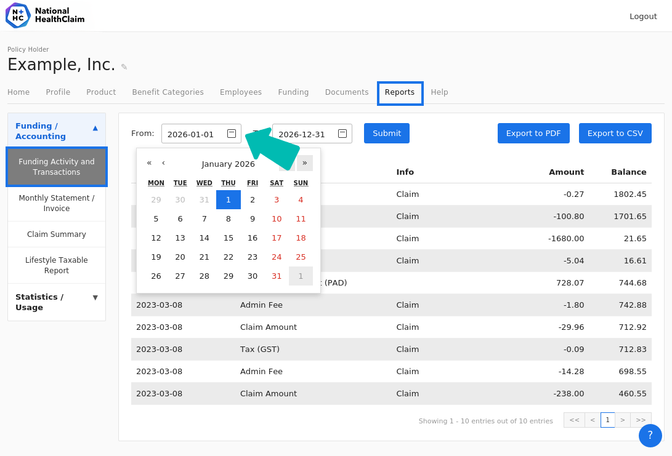Viewport: 672px width, 456px height.
Task: Open the Employees tab
Action: point(240,92)
